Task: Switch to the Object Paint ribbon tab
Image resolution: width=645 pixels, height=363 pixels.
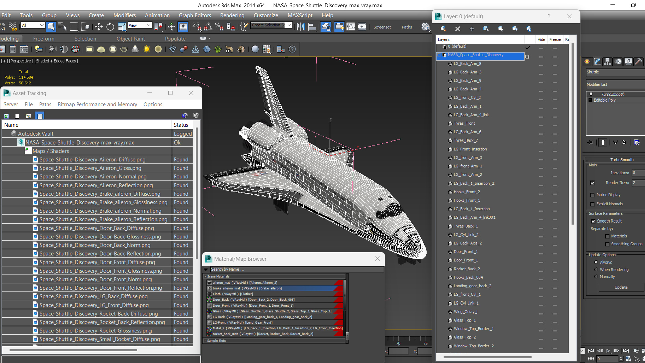Action: [x=131, y=39]
